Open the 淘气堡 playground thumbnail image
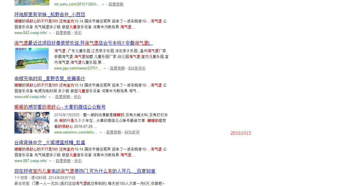Viewport: 346px width, 186px height. coord(32,59)
